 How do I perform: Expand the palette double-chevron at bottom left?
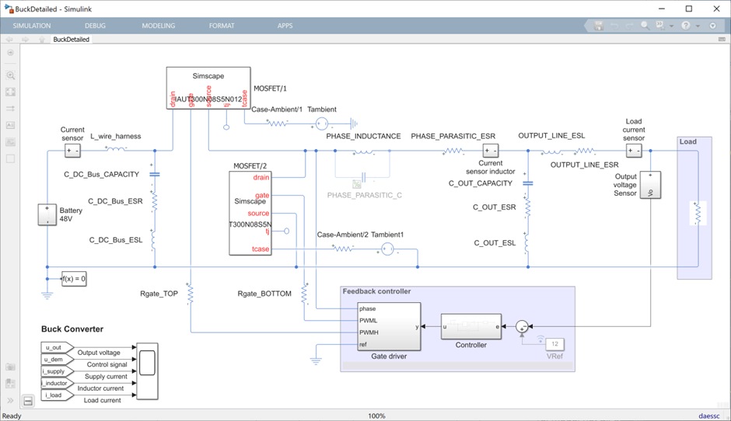point(11,401)
